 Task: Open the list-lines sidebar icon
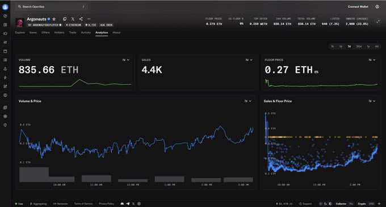5,60
